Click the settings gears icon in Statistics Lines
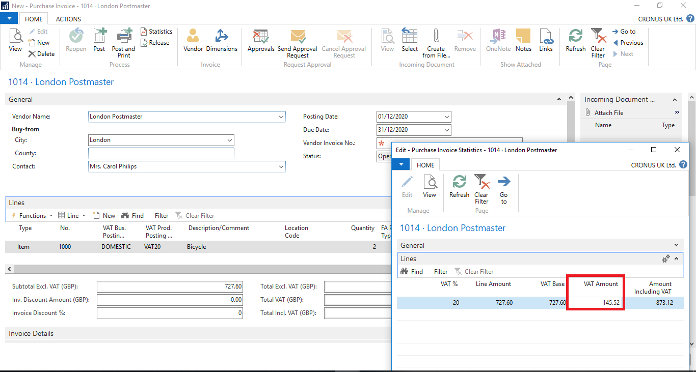The image size is (696, 372). [x=666, y=259]
